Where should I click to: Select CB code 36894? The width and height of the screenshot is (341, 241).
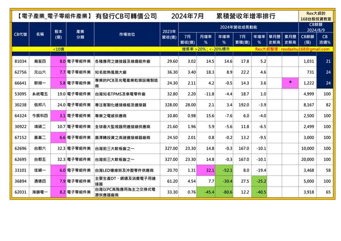coord(20,181)
